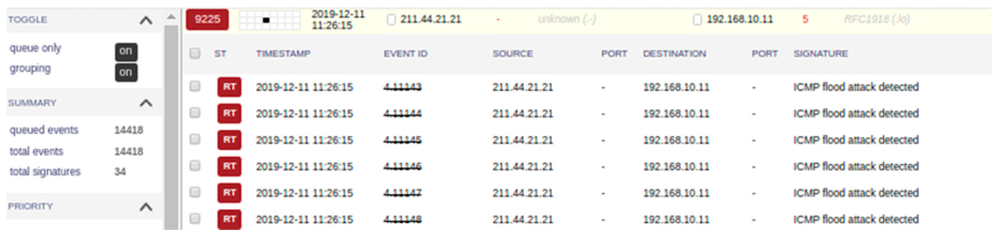Click the small icon beside destination IP 192.168.10.11
This screenshot has height=240, width=999.
tap(697, 20)
